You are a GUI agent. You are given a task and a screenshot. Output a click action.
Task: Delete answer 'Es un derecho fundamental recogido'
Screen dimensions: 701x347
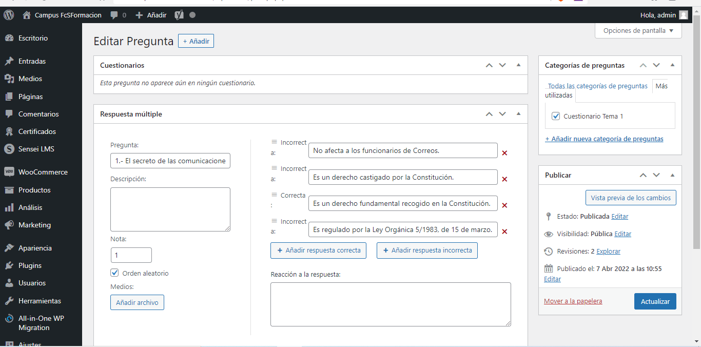[x=504, y=205]
